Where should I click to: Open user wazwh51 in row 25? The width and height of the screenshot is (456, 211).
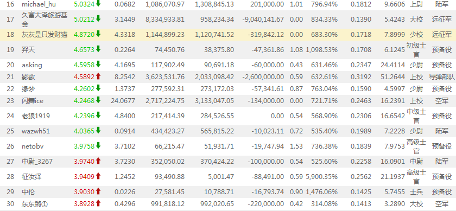click(35, 131)
